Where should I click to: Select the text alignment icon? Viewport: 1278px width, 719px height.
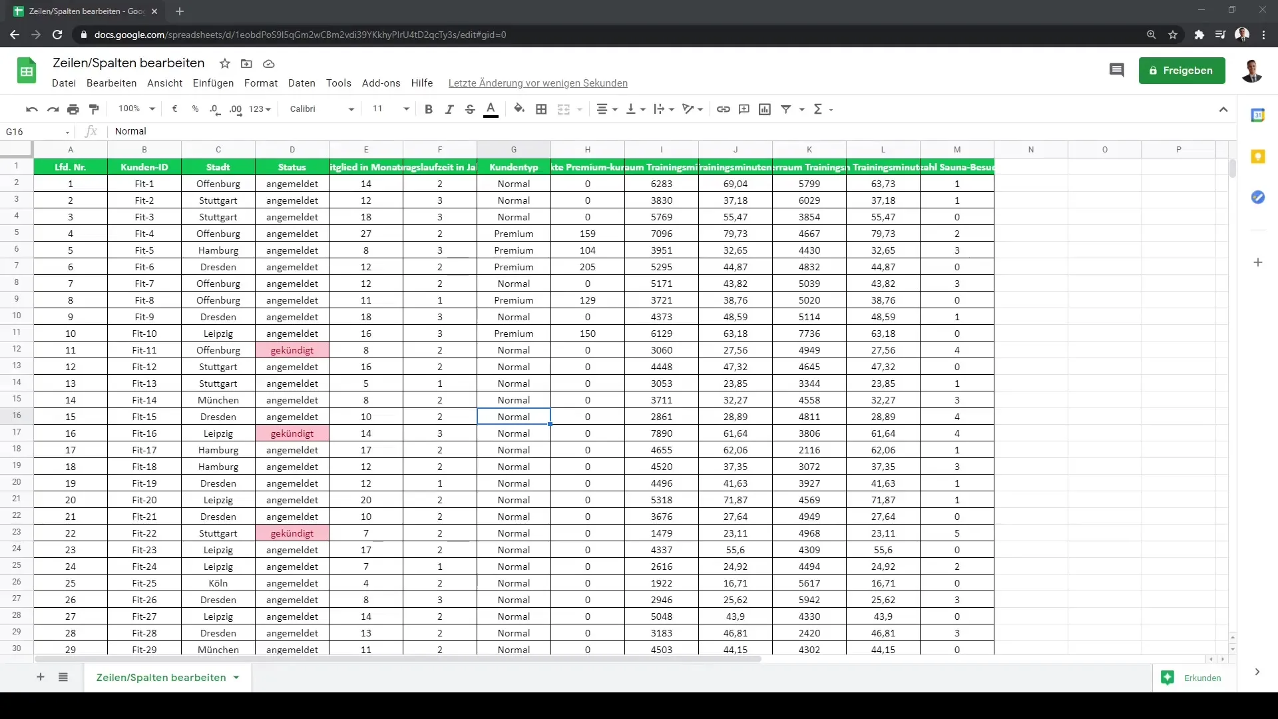tap(601, 108)
